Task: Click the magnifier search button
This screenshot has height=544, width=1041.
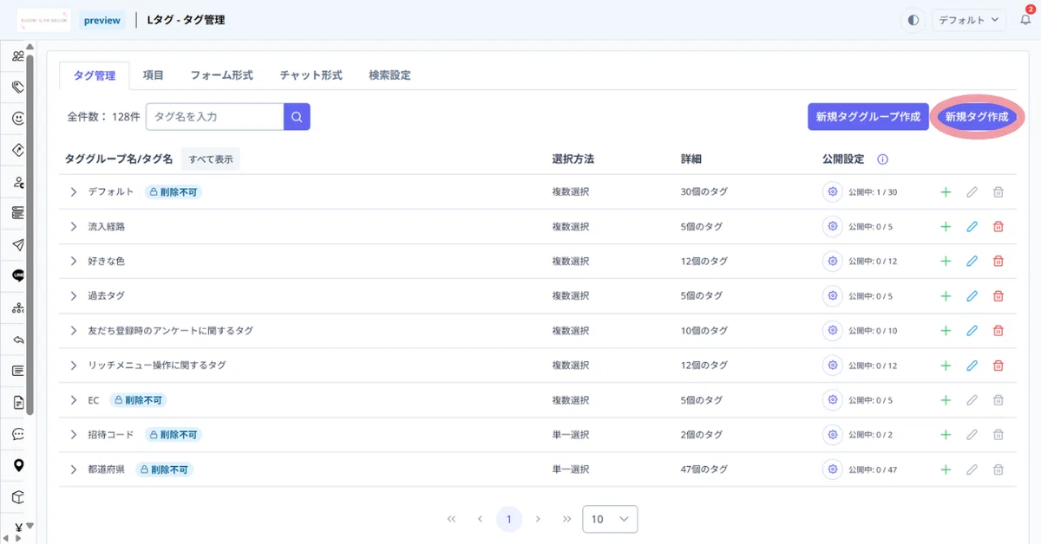Action: (x=297, y=117)
